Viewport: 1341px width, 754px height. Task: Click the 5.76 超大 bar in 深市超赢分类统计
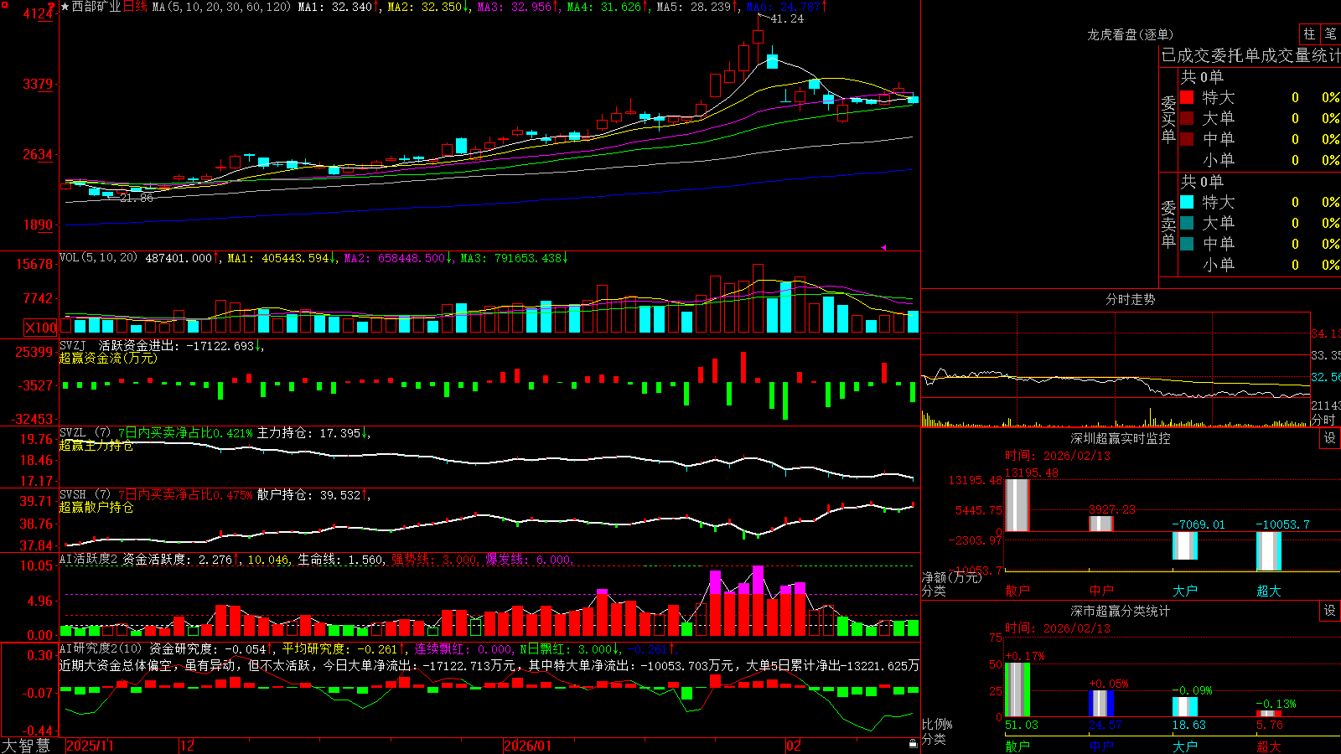[1268, 714]
